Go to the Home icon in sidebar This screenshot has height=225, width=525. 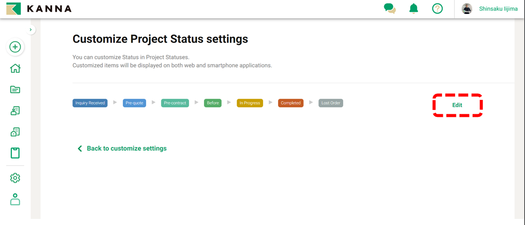15,68
